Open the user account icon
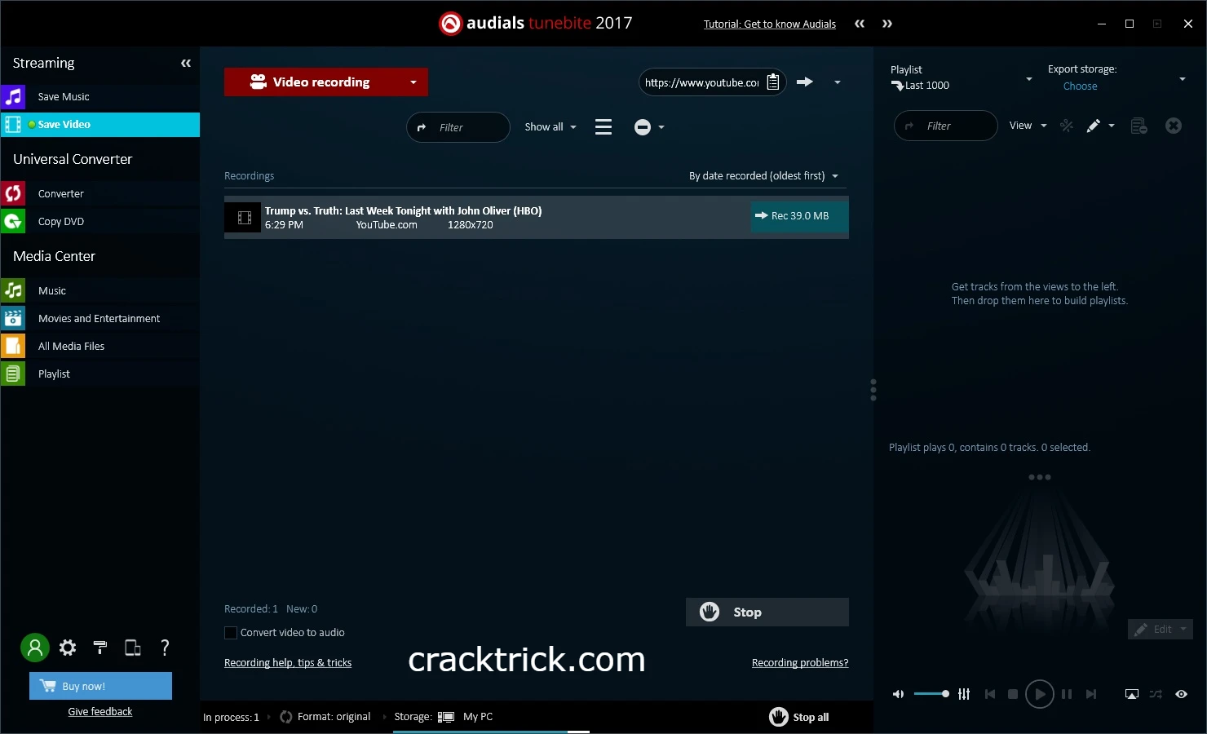The image size is (1207, 734). tap(35, 648)
